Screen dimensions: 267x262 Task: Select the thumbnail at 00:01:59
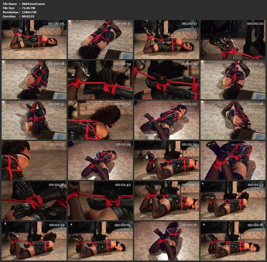pyautogui.click(x=34, y=241)
